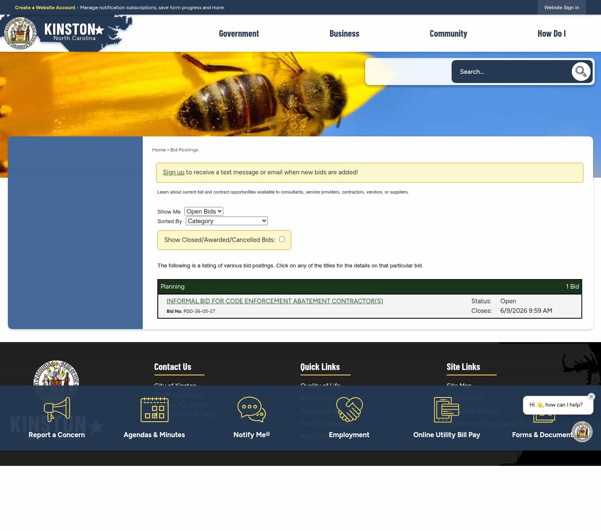Toggle Show Closed/Awarded/Cancelled Bids checkbox
The width and height of the screenshot is (601, 531).
pyautogui.click(x=282, y=239)
